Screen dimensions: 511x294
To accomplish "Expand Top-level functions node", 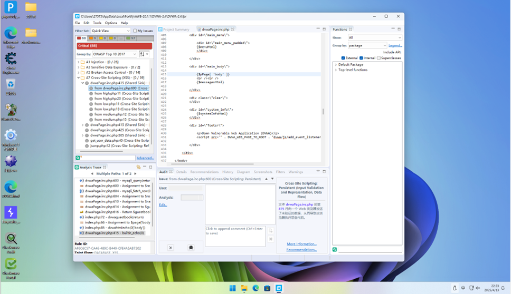I will coord(336,70).
